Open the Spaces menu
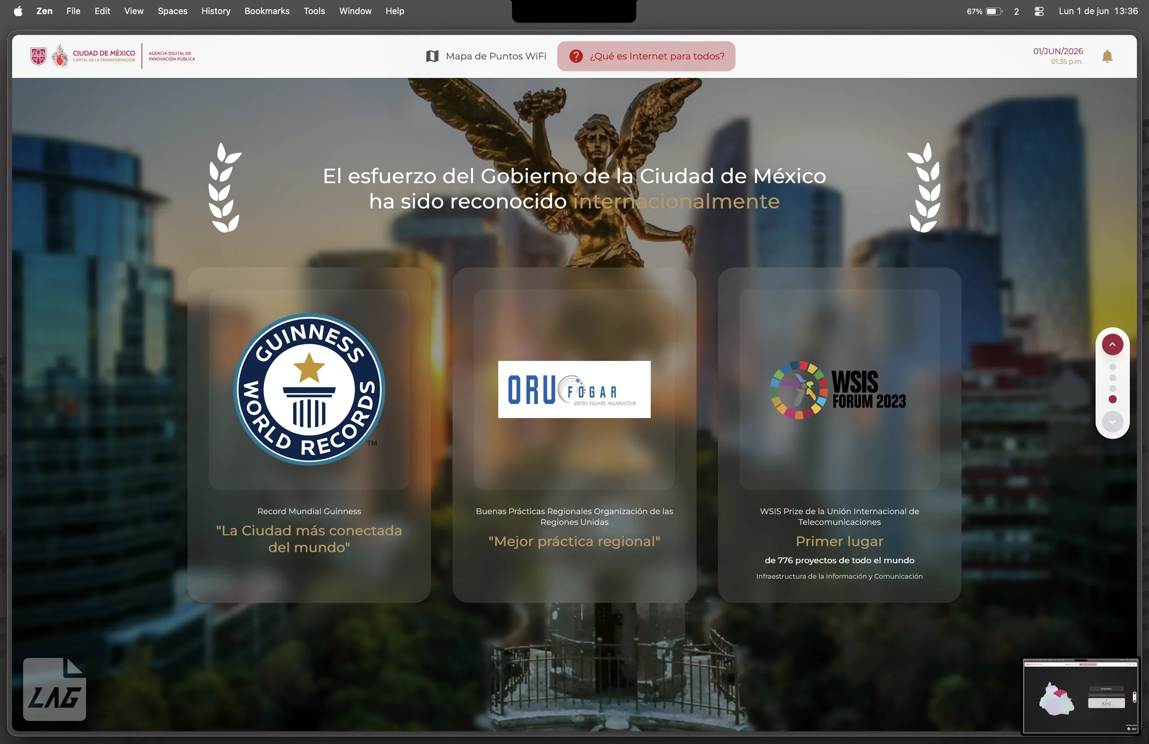 coord(172,11)
